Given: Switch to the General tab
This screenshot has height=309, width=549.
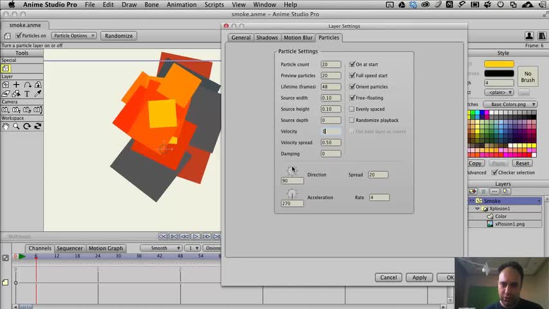Looking at the screenshot, I should [x=241, y=37].
